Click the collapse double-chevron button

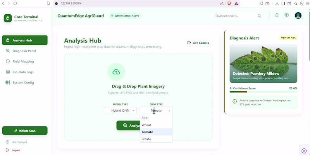(x=304, y=151)
